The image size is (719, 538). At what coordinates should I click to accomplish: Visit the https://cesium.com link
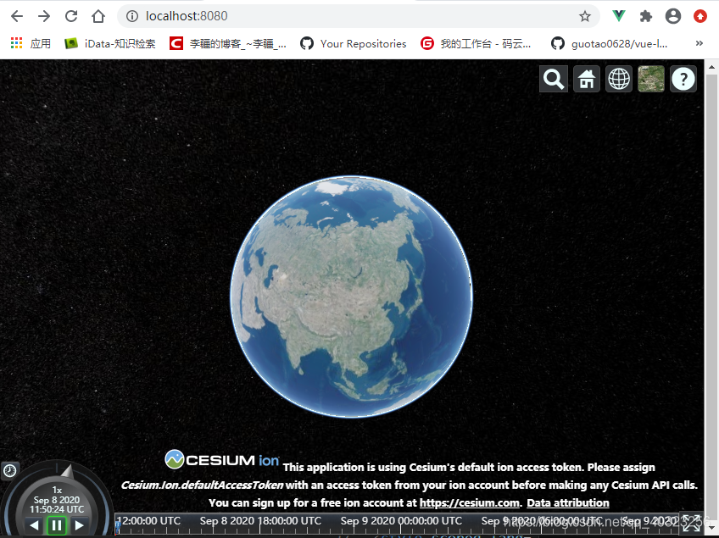(469, 502)
